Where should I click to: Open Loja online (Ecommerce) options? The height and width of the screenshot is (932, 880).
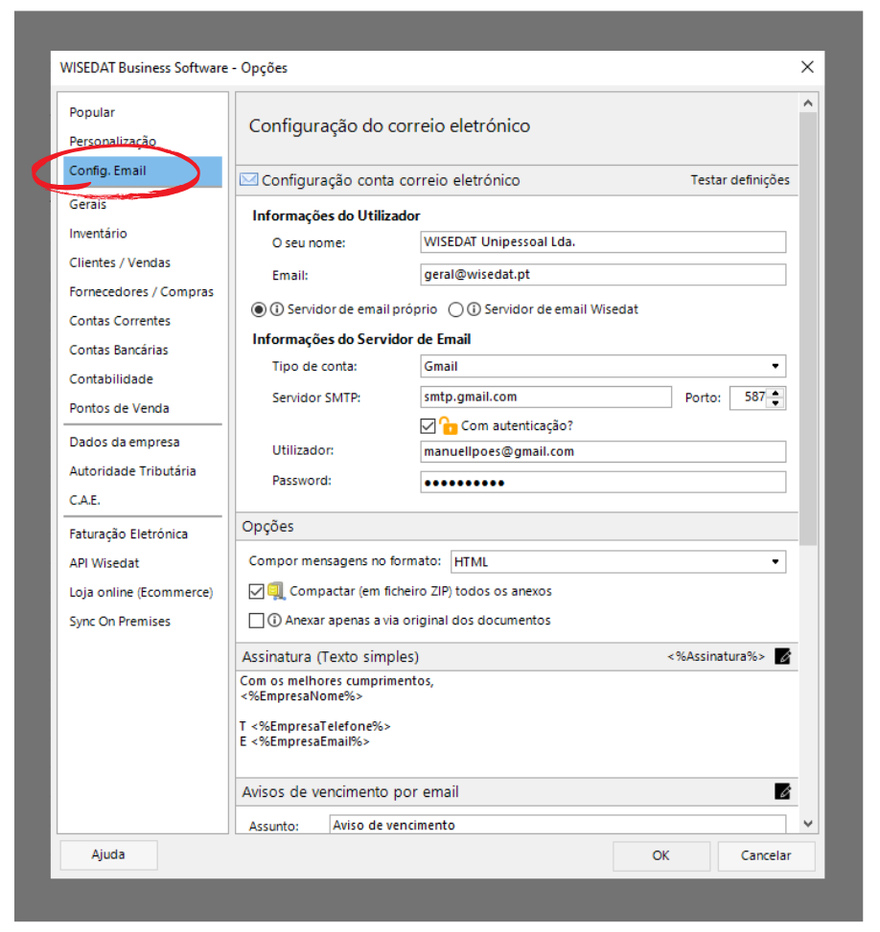(141, 592)
